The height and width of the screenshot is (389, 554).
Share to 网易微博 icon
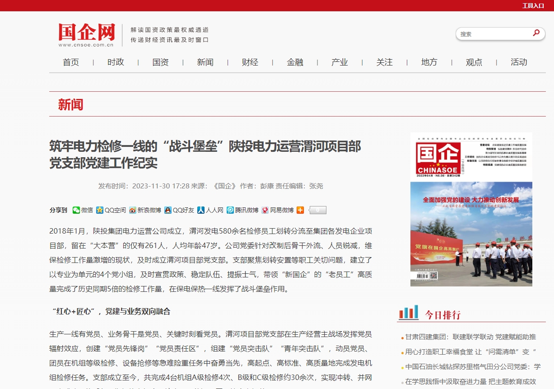click(x=265, y=210)
